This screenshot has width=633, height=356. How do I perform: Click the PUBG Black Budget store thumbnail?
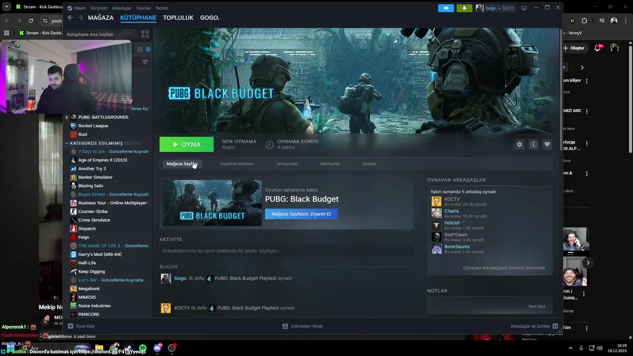(212, 203)
